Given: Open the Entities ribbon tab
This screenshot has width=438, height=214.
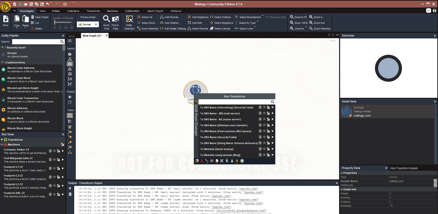Looking at the screenshot, I should point(56,11).
